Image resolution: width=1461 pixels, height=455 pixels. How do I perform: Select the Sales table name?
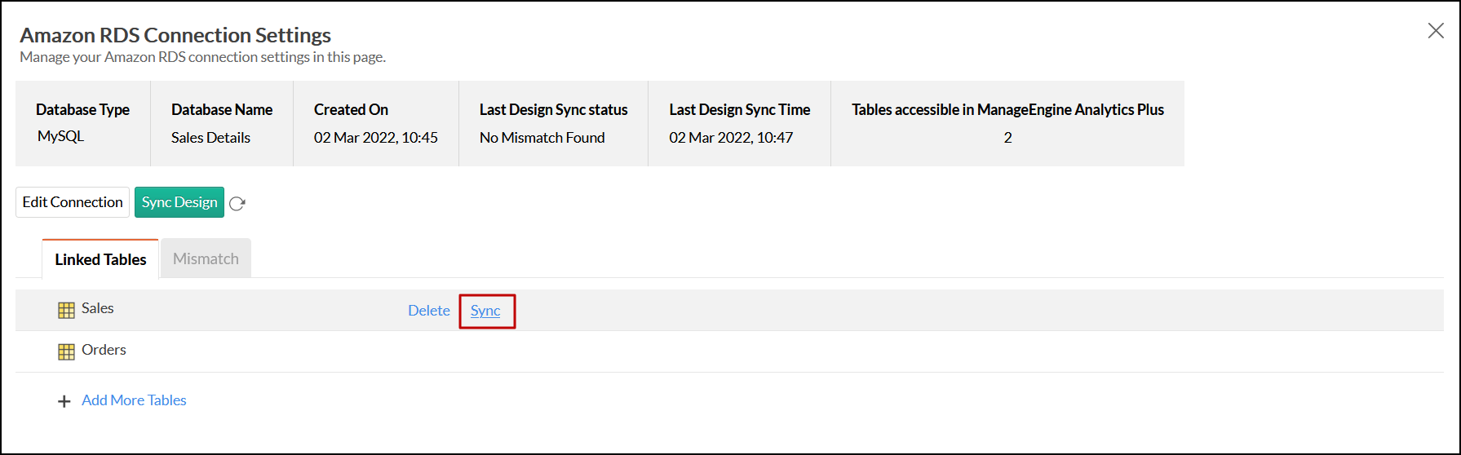coord(97,308)
